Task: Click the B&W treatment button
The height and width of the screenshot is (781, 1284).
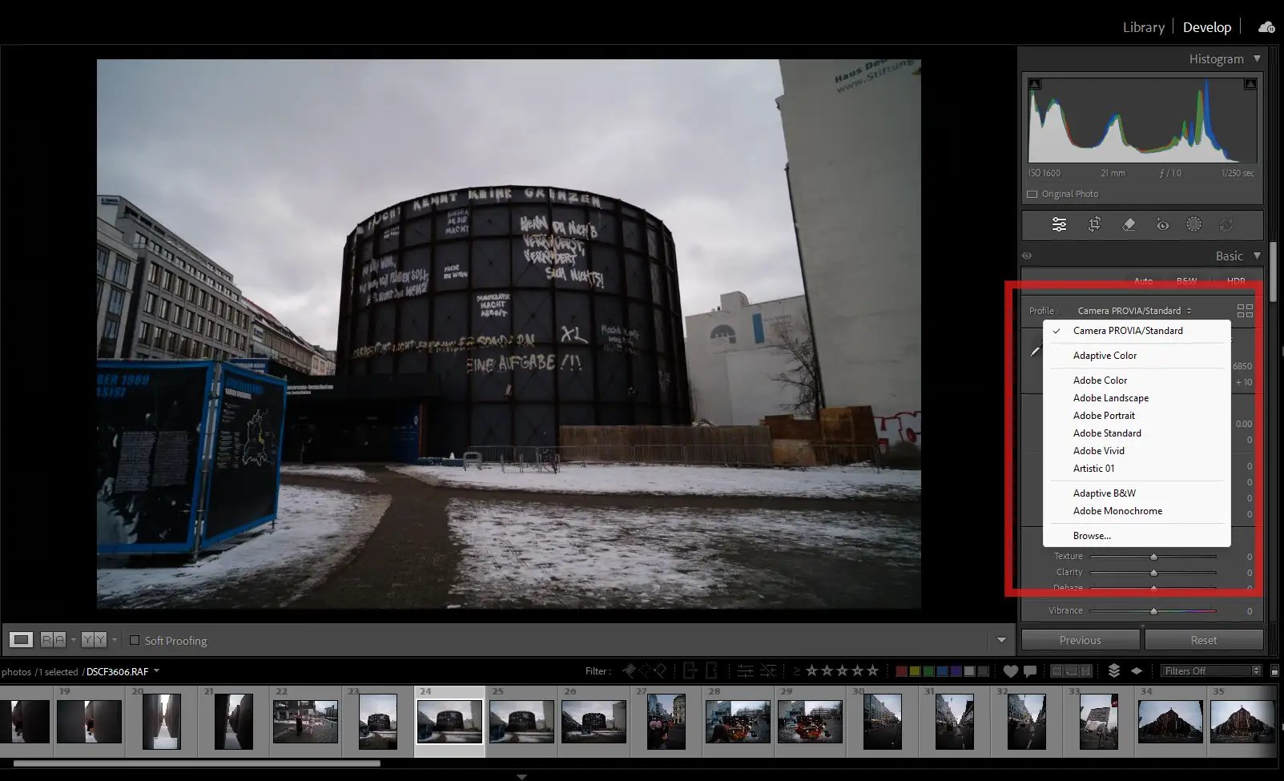Action: (x=1186, y=281)
